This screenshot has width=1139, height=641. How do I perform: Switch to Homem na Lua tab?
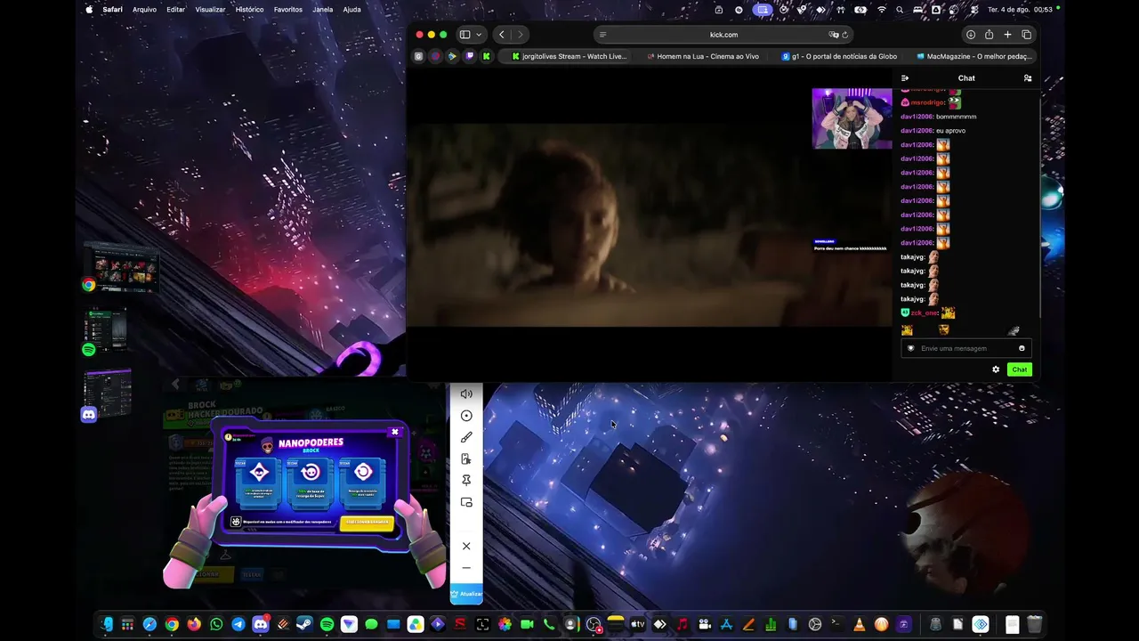coord(703,56)
